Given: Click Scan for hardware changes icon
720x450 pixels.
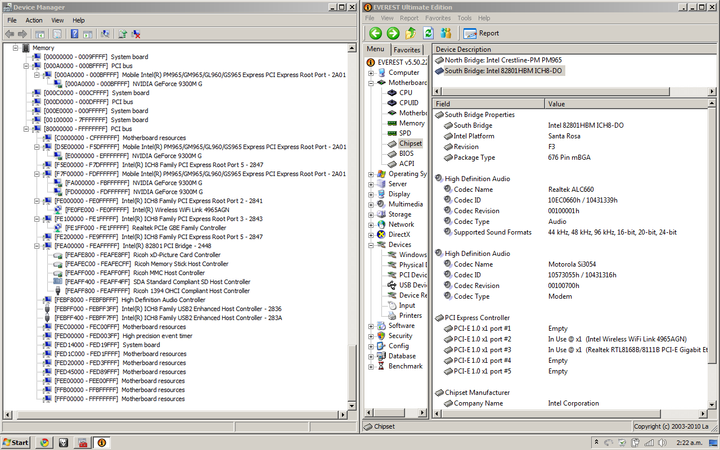Looking at the screenshot, I should point(105,34).
